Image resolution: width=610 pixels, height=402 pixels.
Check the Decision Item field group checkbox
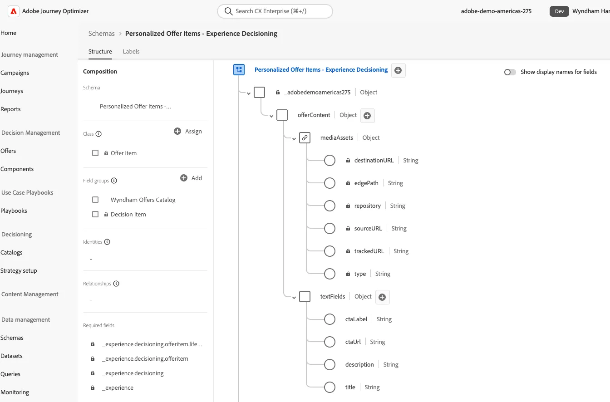coord(95,214)
